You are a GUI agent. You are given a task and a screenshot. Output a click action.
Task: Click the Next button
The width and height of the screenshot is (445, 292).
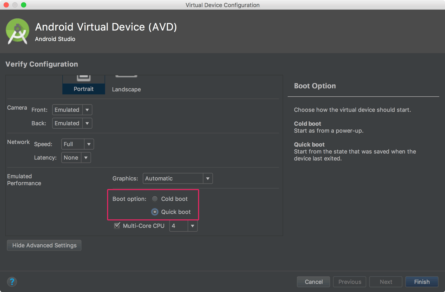(x=386, y=282)
